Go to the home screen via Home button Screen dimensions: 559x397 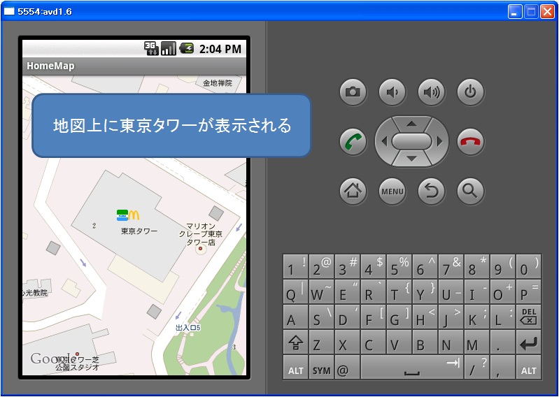[353, 192]
